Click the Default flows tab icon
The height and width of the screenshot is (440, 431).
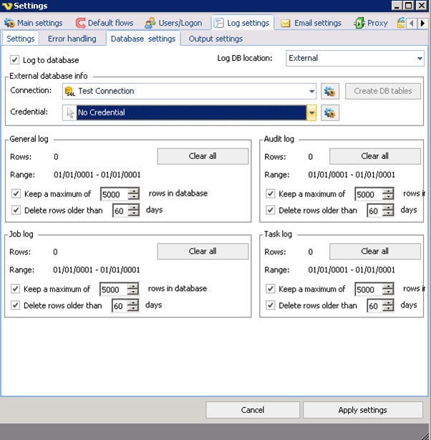tap(80, 23)
